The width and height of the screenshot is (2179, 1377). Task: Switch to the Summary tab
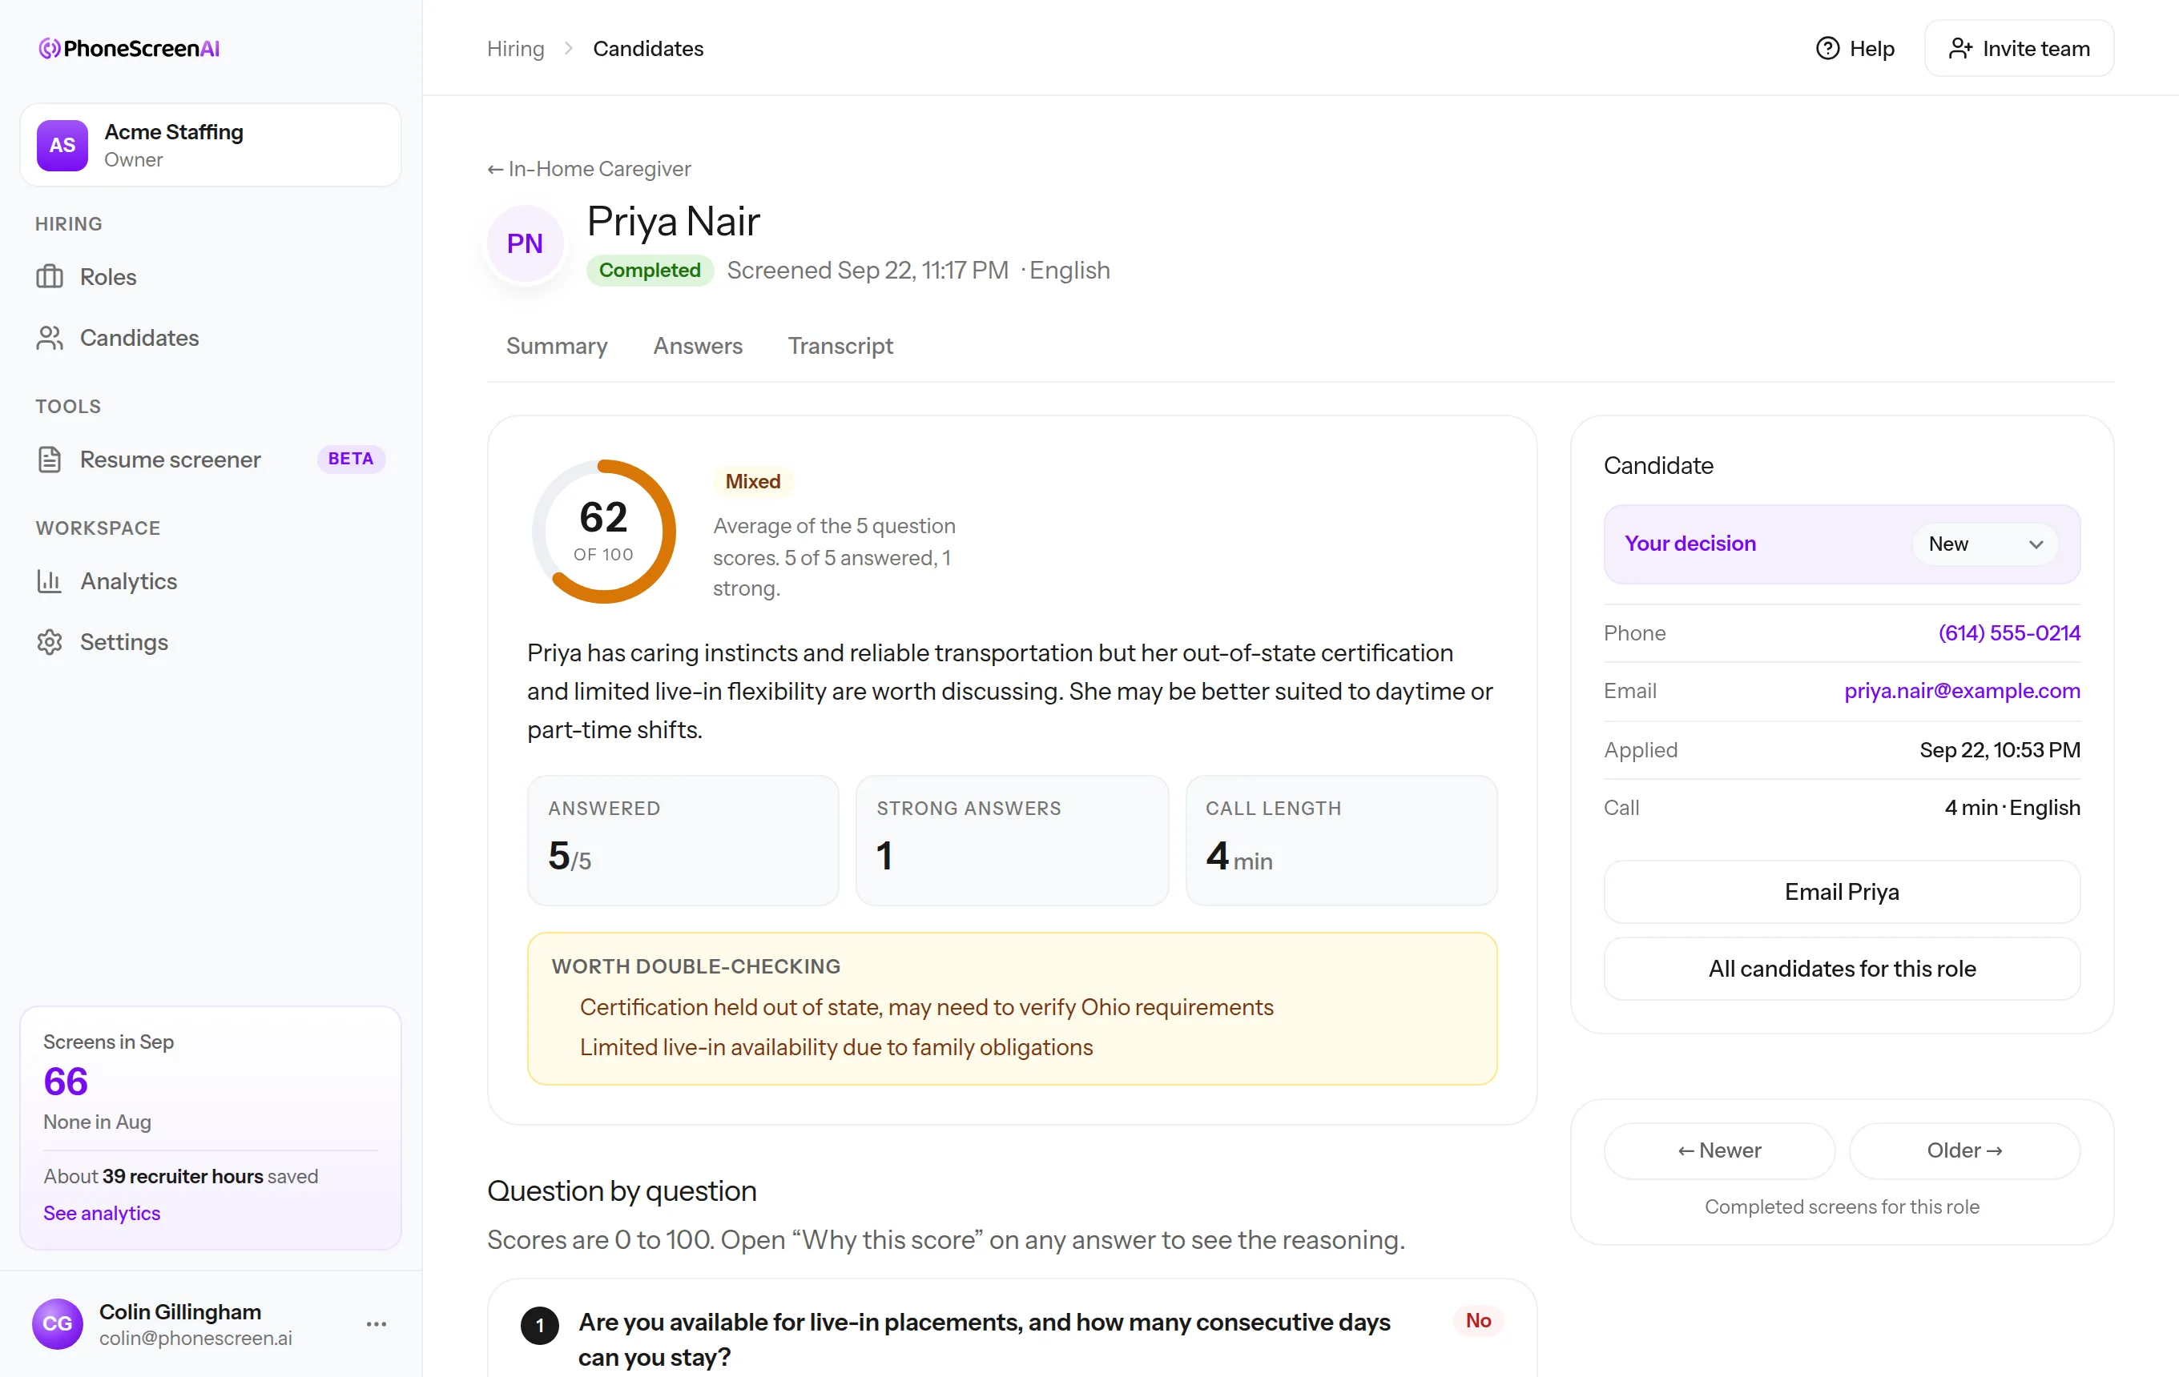[557, 345]
